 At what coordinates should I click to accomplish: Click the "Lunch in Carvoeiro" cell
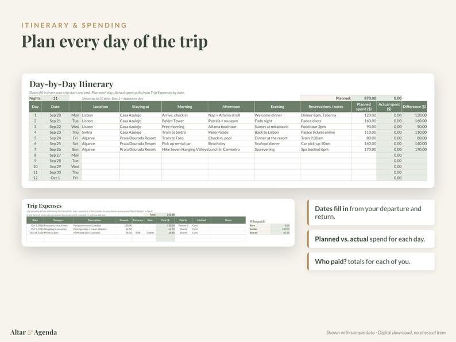click(231, 149)
